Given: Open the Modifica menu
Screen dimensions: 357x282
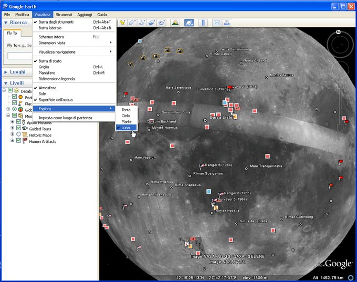Looking at the screenshot, I should click(x=22, y=15).
